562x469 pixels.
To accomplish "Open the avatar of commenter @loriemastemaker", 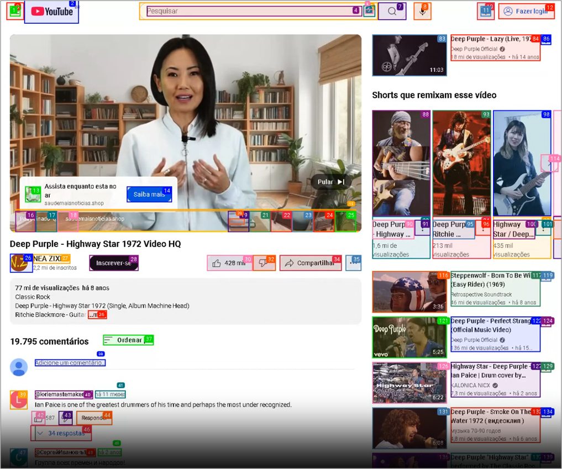I will tap(19, 400).
